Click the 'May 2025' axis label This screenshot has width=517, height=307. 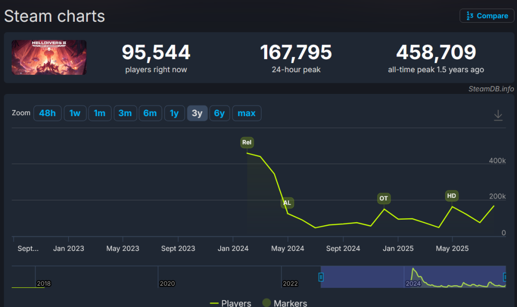(452, 248)
